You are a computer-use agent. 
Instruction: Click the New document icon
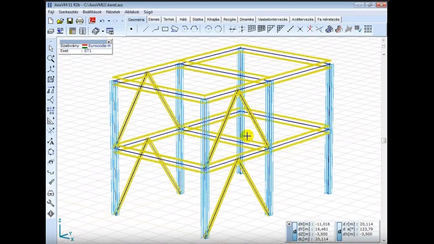click(x=51, y=21)
